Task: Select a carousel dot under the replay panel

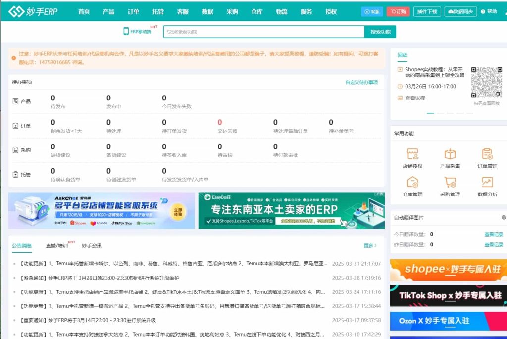Action: click(x=431, y=112)
